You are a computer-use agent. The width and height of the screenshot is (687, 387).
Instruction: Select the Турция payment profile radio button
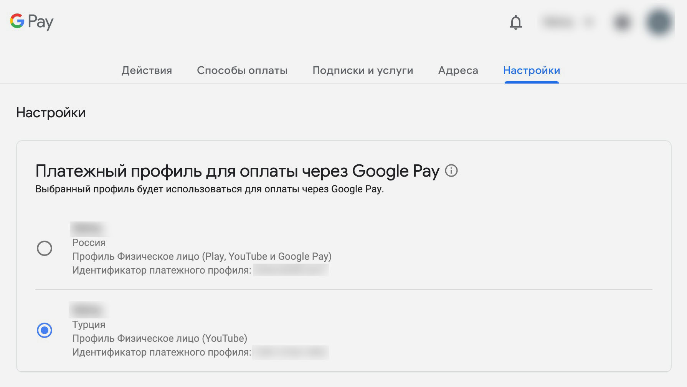click(x=45, y=330)
